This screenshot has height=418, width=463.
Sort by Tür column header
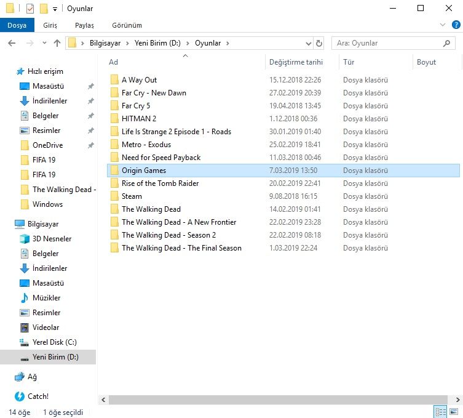click(349, 62)
